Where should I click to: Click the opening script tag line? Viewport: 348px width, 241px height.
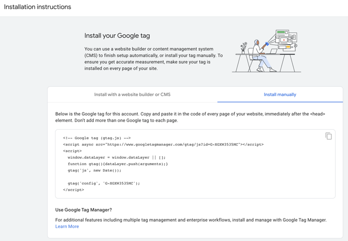pos(72,151)
